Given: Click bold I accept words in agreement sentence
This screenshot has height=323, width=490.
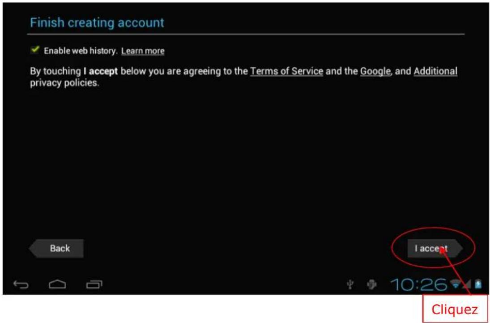Looking at the screenshot, I should click(101, 72).
